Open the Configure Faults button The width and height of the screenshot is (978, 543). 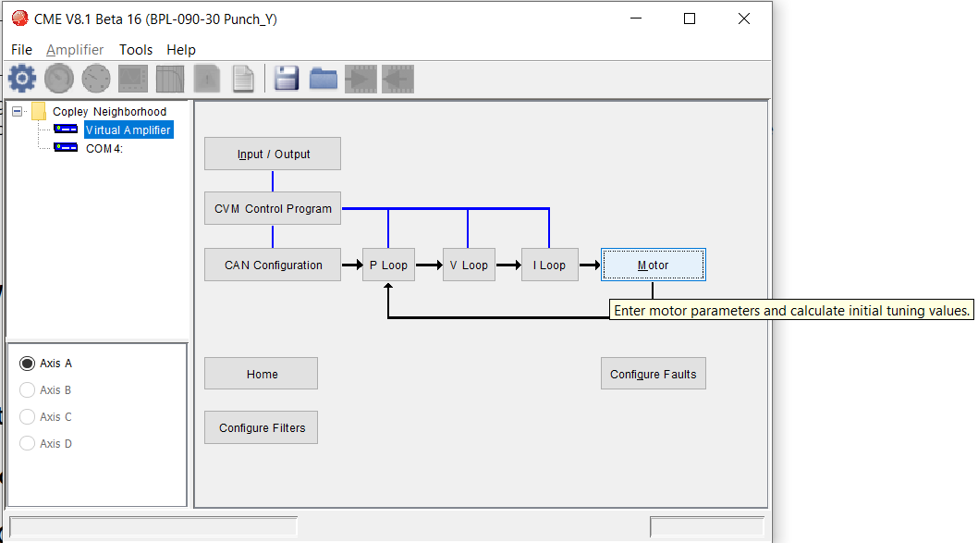(x=653, y=374)
